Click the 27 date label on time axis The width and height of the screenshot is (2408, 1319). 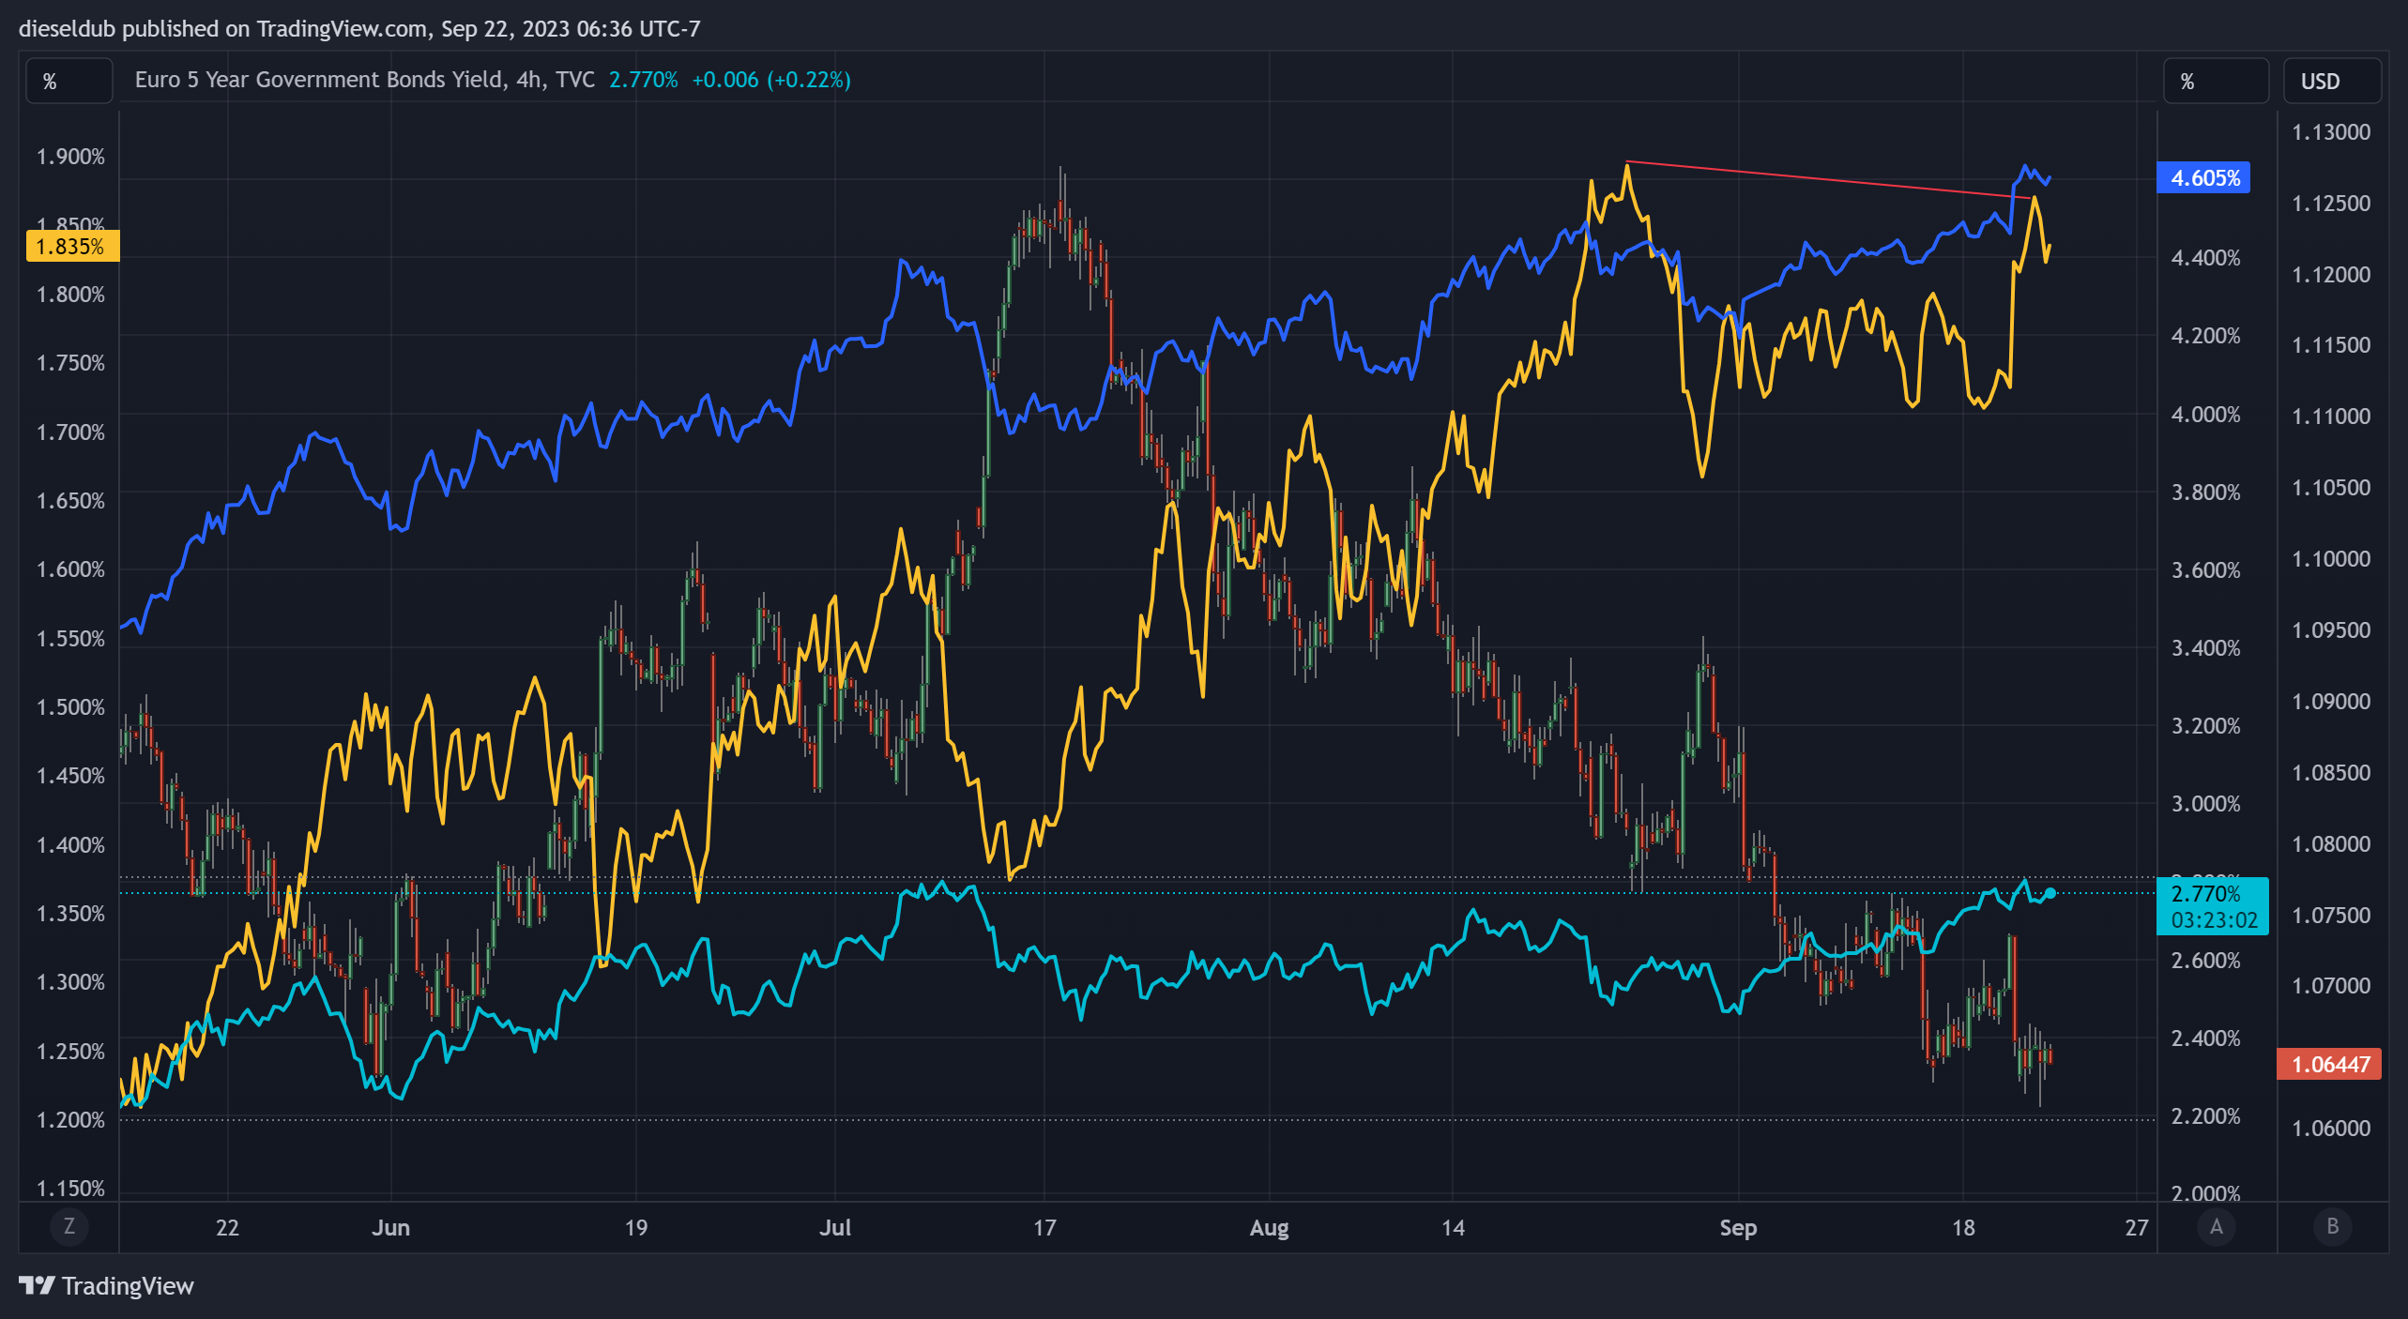pos(2137,1227)
